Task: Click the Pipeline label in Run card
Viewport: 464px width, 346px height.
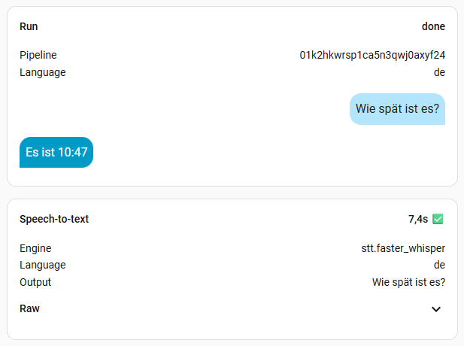Action: pyautogui.click(x=38, y=55)
